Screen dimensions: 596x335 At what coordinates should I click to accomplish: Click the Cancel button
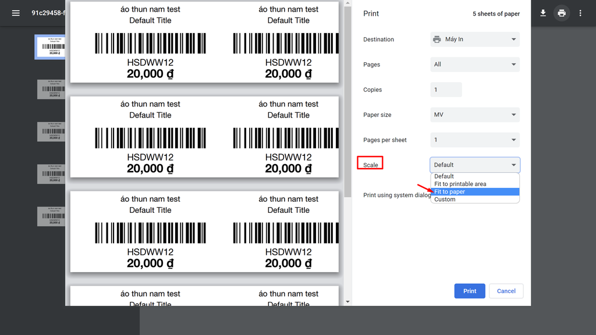506,291
